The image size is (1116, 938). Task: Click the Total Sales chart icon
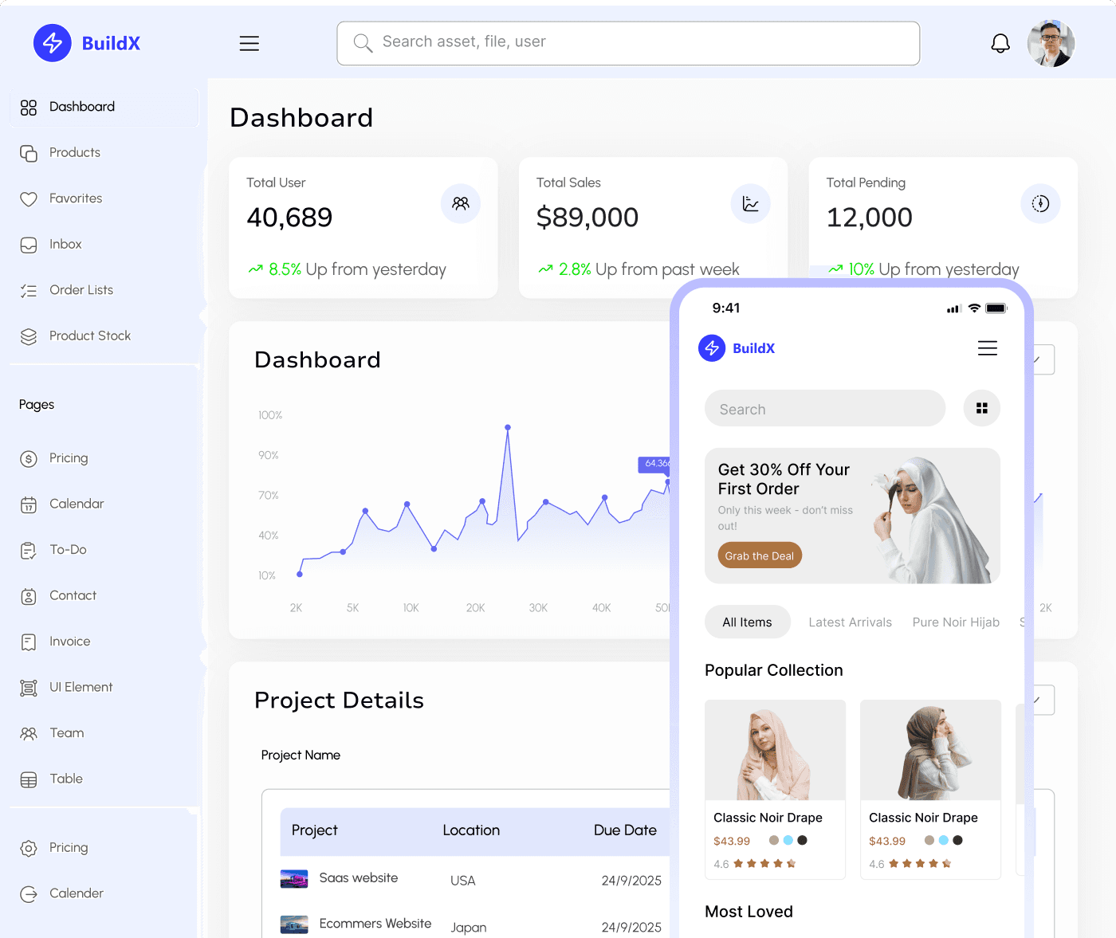point(750,204)
